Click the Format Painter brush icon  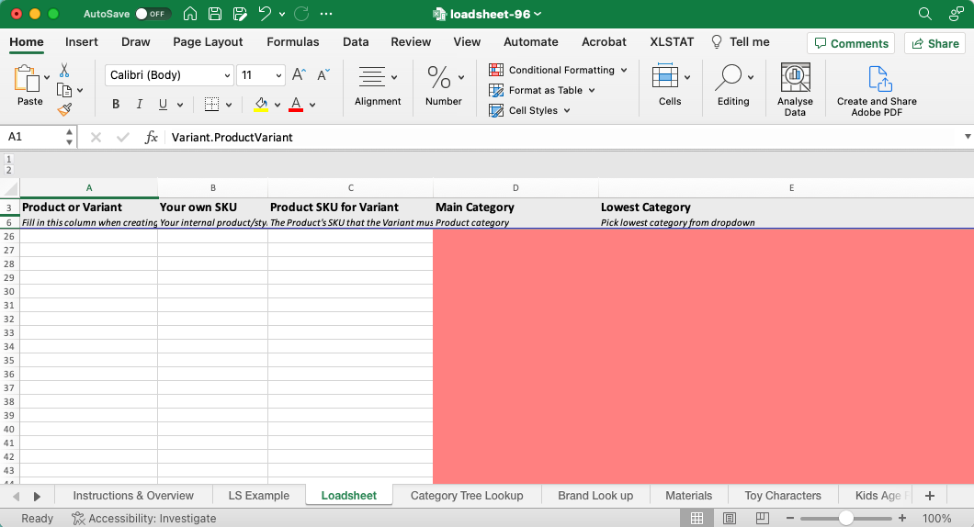point(64,109)
